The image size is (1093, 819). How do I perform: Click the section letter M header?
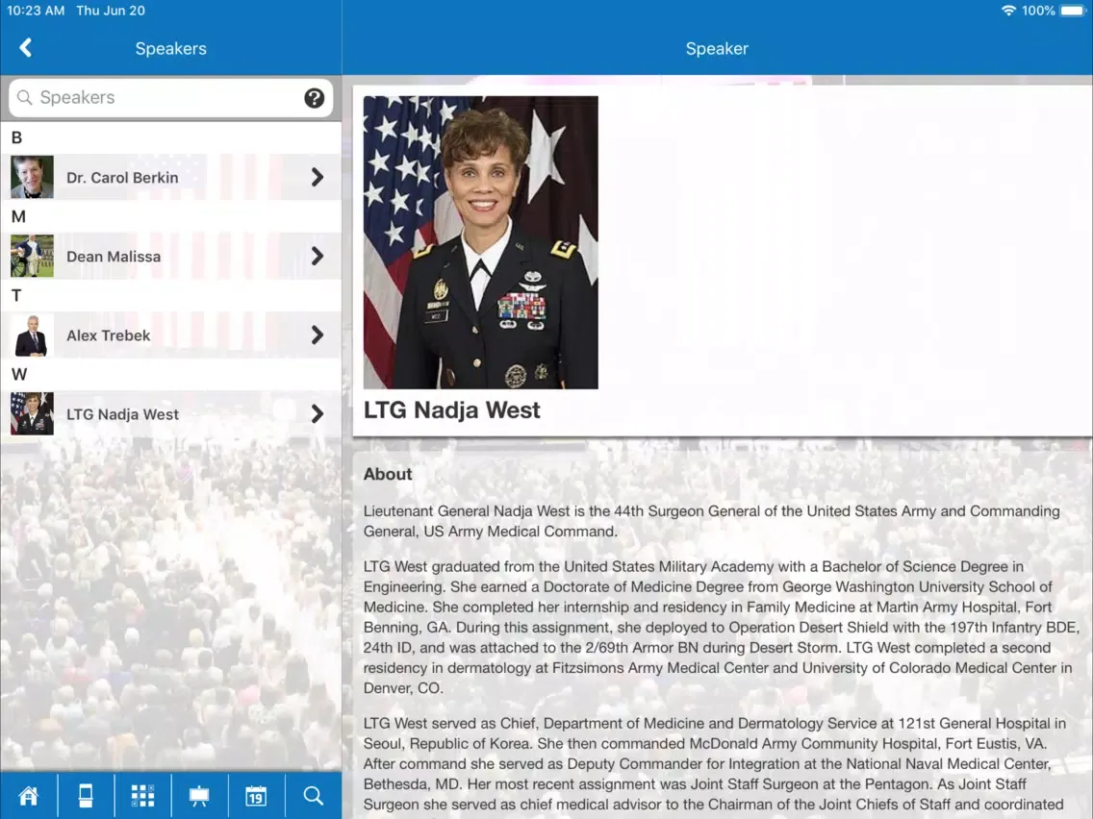click(19, 216)
